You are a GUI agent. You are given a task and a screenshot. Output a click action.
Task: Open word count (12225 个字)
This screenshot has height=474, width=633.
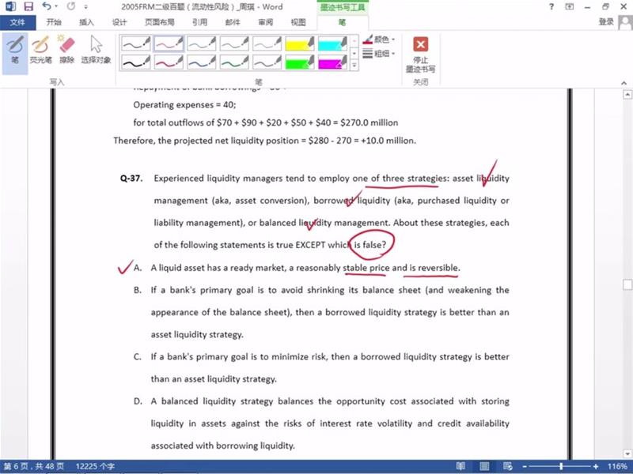pos(95,466)
